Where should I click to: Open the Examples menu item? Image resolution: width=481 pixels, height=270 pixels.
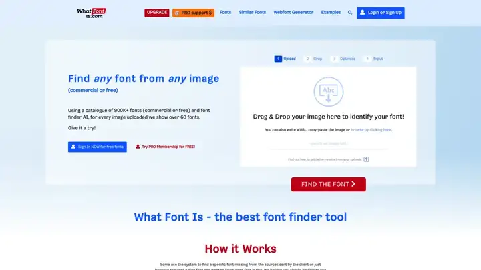331,12
